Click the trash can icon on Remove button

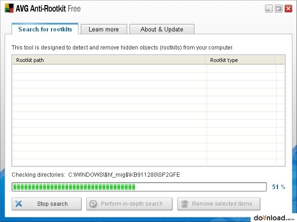click(x=185, y=204)
